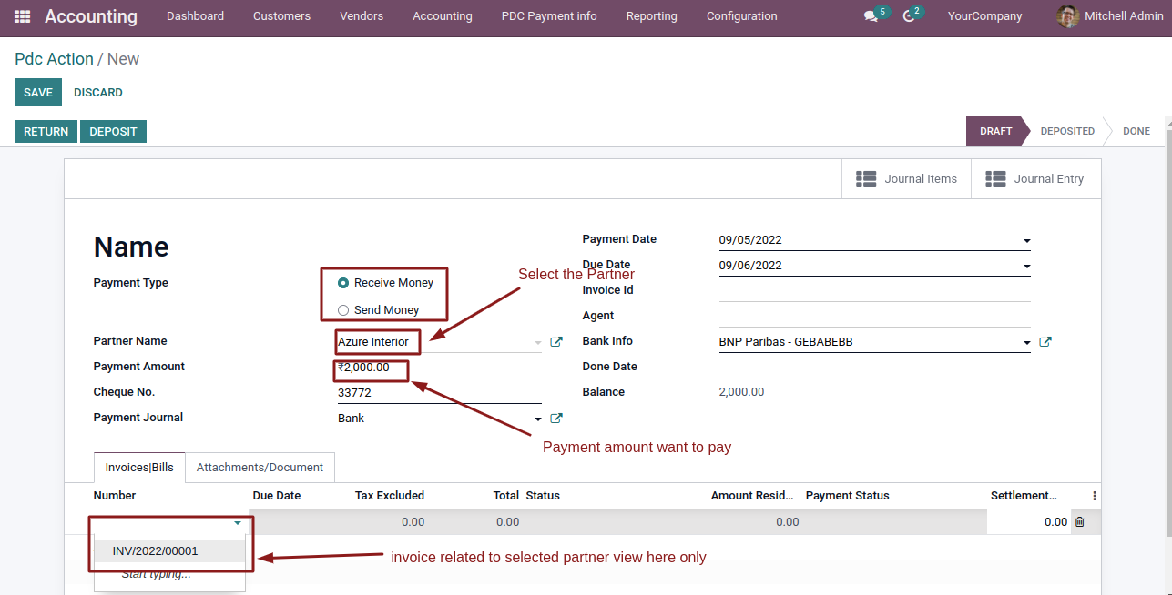Click YourCompany company switcher
This screenshot has height=595, width=1172.
[984, 16]
